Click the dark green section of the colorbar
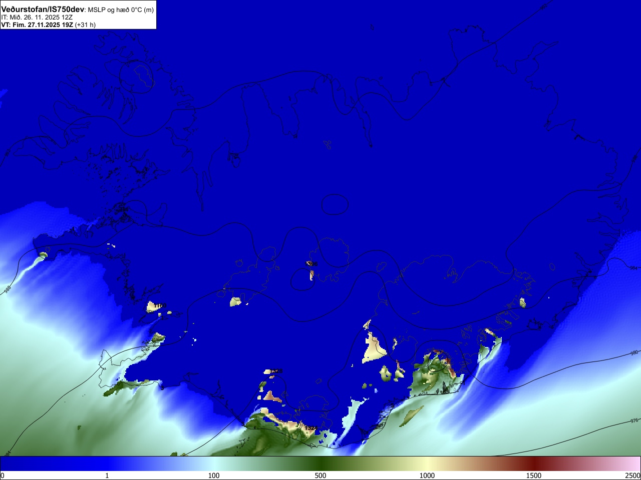The height and width of the screenshot is (480, 641). pos(320,463)
